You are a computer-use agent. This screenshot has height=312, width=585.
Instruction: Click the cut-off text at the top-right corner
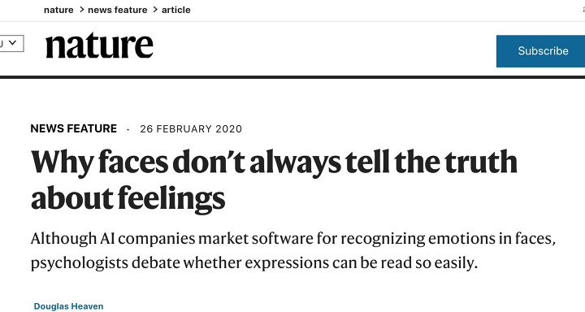coord(583,10)
